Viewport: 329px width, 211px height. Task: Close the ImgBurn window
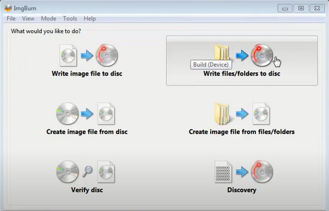pos(317,8)
